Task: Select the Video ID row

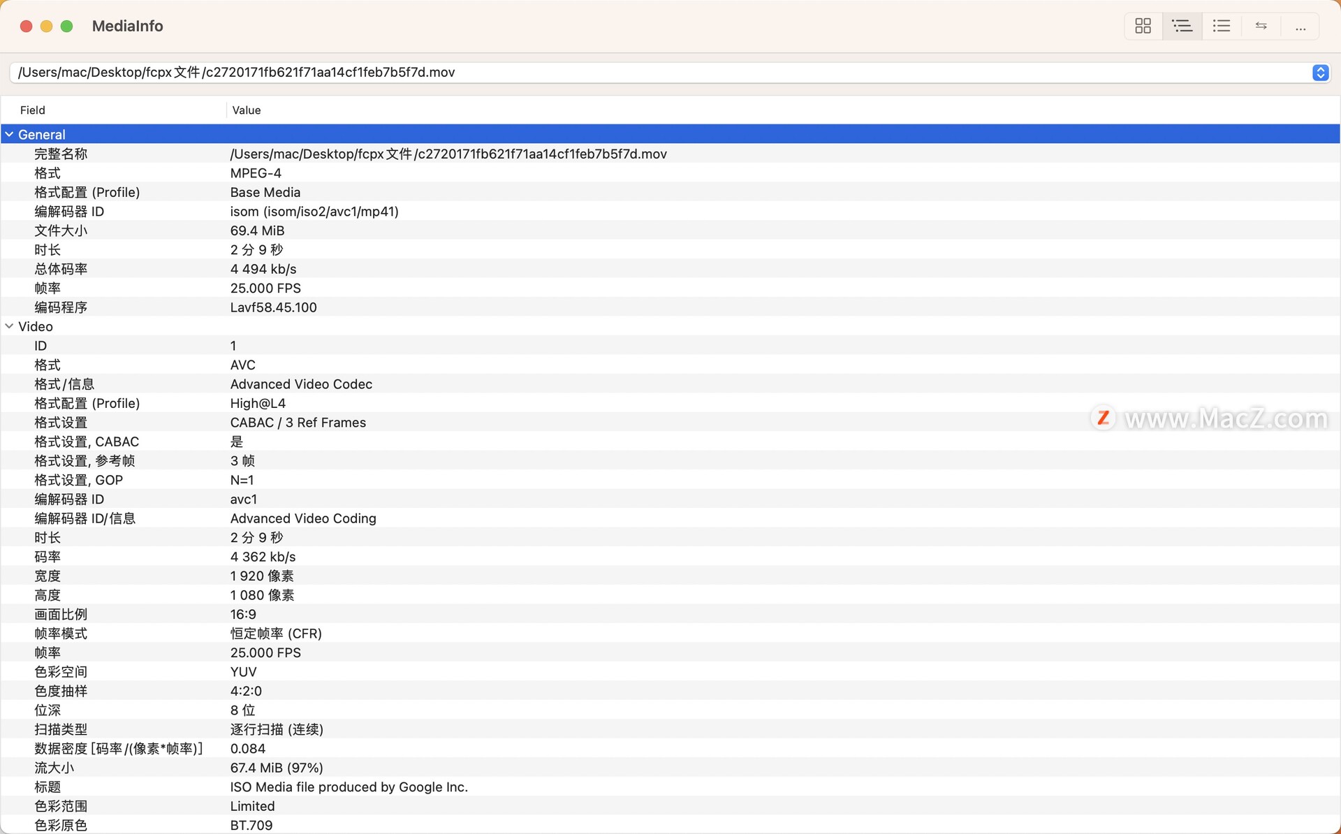Action: pyautogui.click(x=670, y=346)
